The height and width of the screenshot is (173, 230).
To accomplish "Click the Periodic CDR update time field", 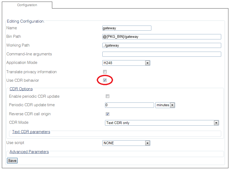I will click(129, 105).
